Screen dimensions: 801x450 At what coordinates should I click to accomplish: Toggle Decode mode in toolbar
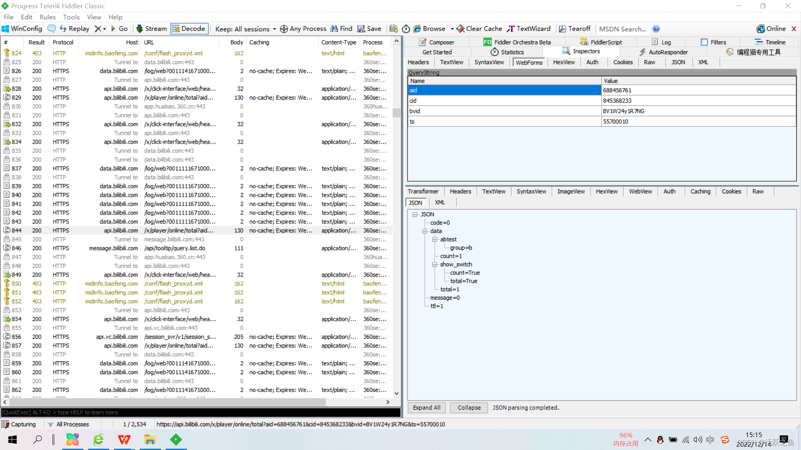coord(189,29)
